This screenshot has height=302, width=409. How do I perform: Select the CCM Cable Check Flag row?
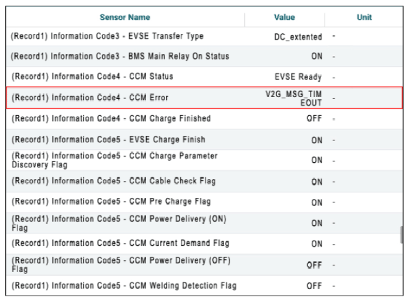tap(204, 181)
